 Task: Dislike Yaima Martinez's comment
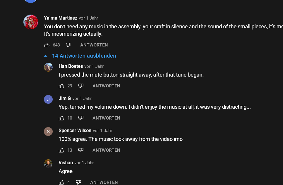coord(68,45)
